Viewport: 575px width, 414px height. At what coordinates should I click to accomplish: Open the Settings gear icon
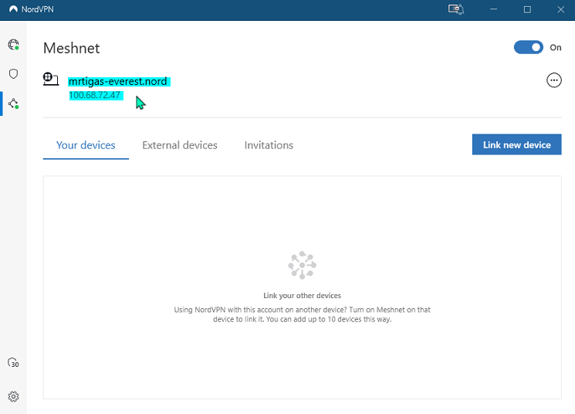tap(14, 396)
